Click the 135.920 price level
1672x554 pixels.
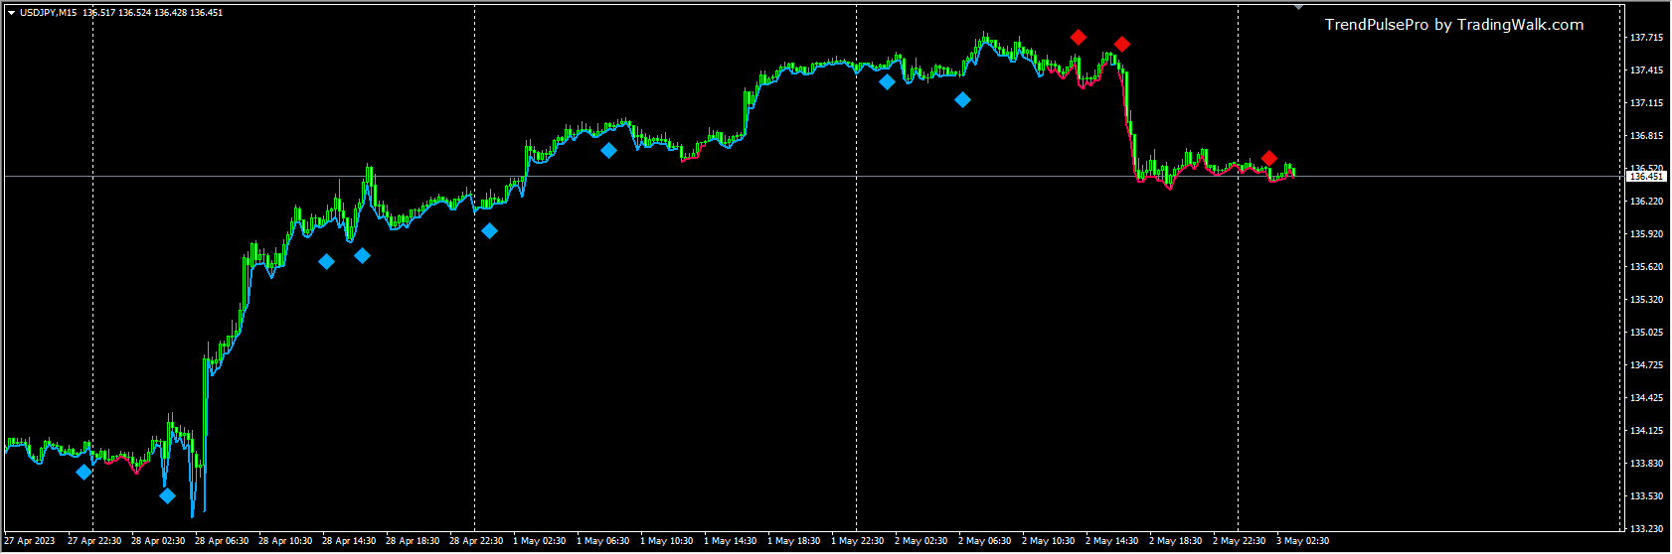click(x=1646, y=234)
